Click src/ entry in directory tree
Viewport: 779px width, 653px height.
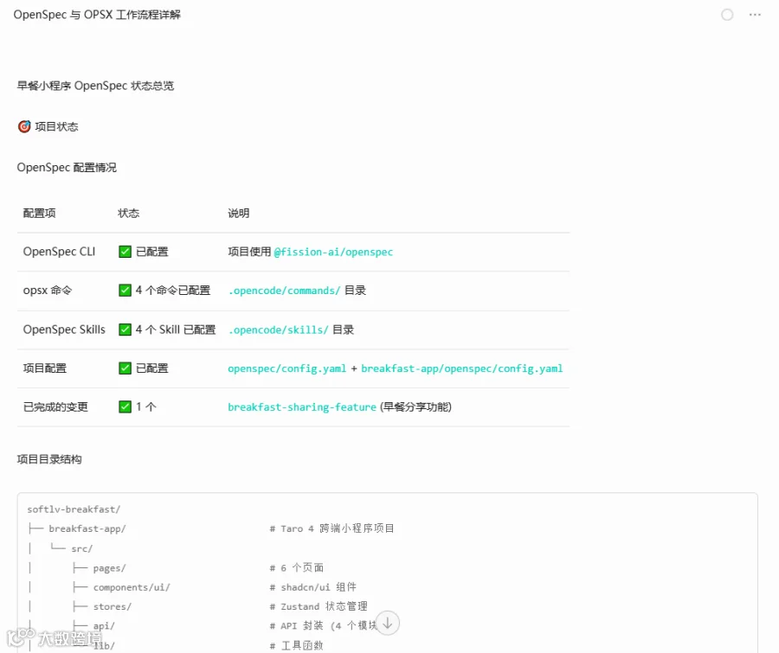click(81, 548)
